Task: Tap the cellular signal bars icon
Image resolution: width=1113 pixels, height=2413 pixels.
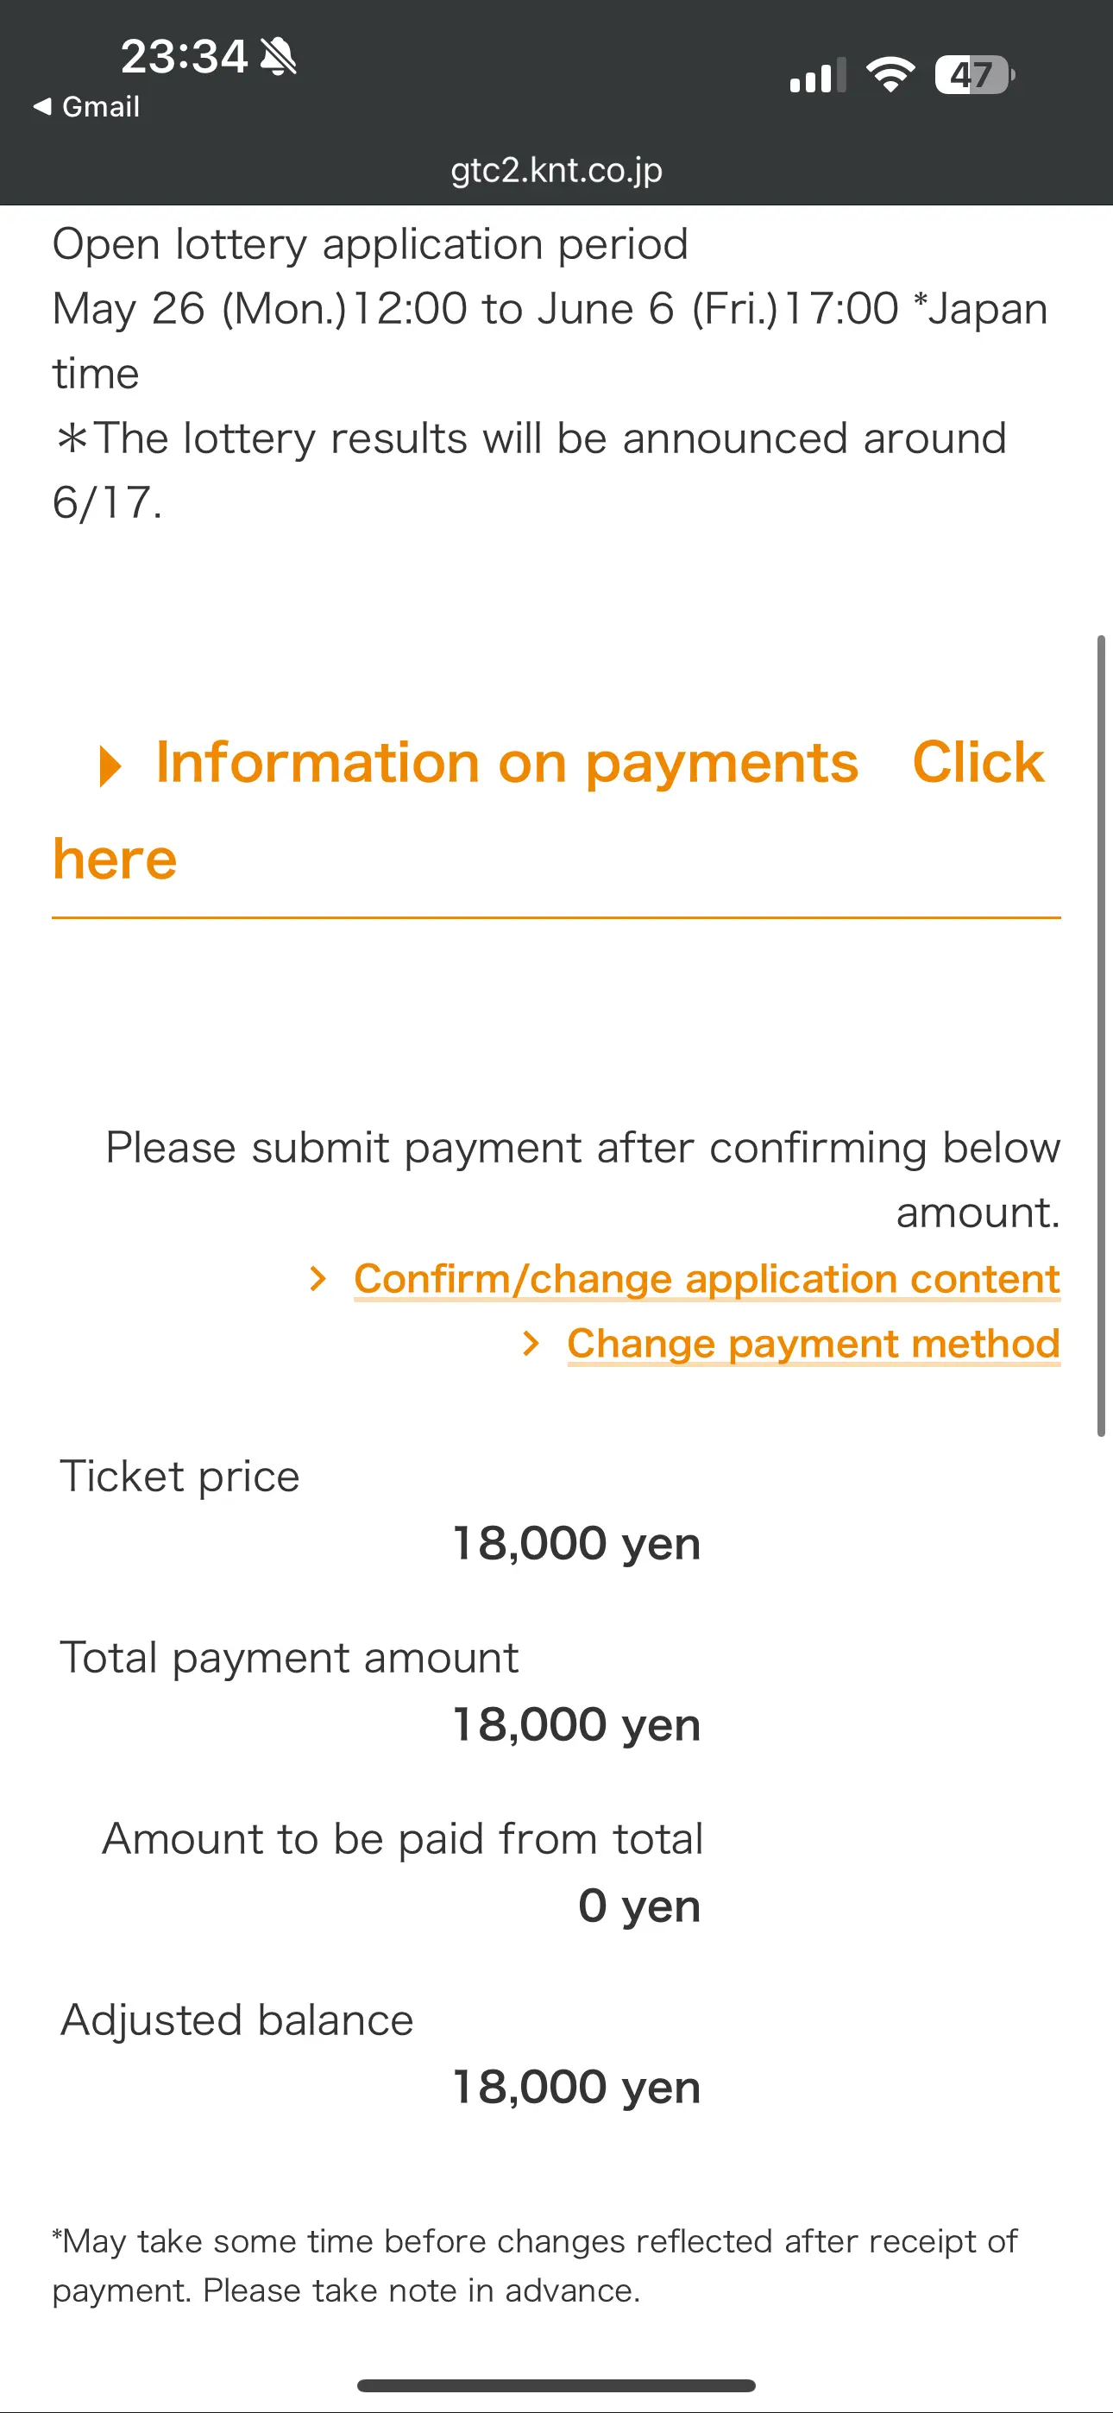Action: [818, 75]
